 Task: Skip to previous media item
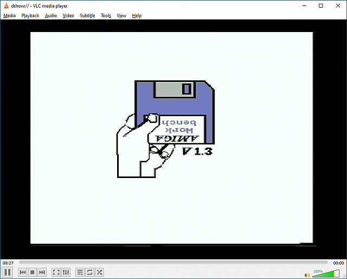[23, 272]
